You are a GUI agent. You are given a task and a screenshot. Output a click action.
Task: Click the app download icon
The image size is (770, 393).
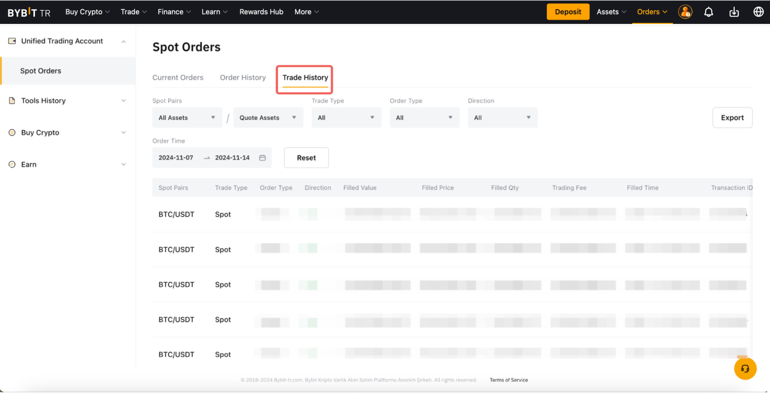(x=734, y=12)
